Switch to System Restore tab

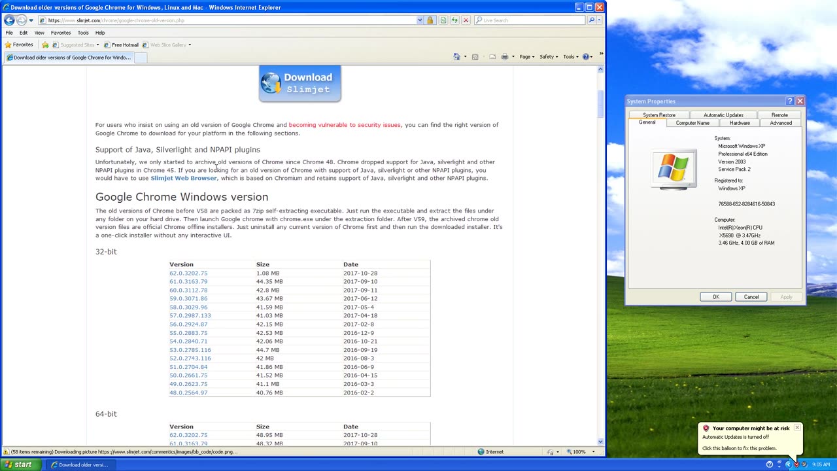[x=659, y=115]
